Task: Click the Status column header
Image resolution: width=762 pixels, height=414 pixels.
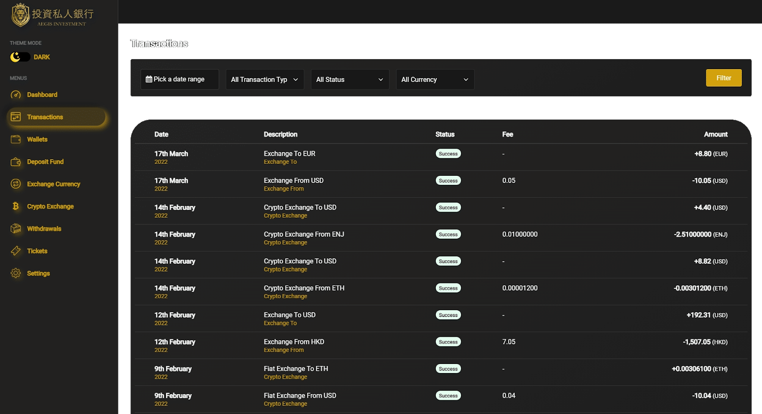Action: (445, 134)
